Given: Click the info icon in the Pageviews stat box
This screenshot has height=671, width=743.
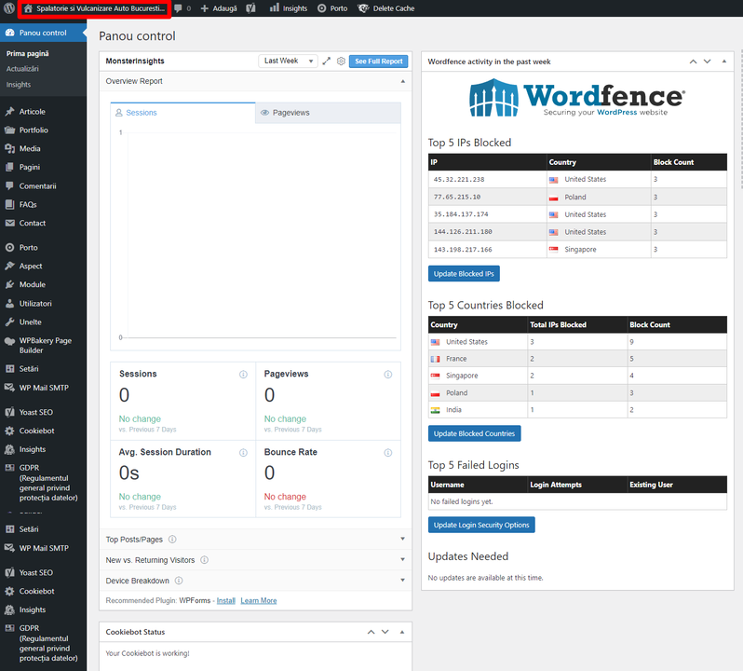Looking at the screenshot, I should [388, 374].
